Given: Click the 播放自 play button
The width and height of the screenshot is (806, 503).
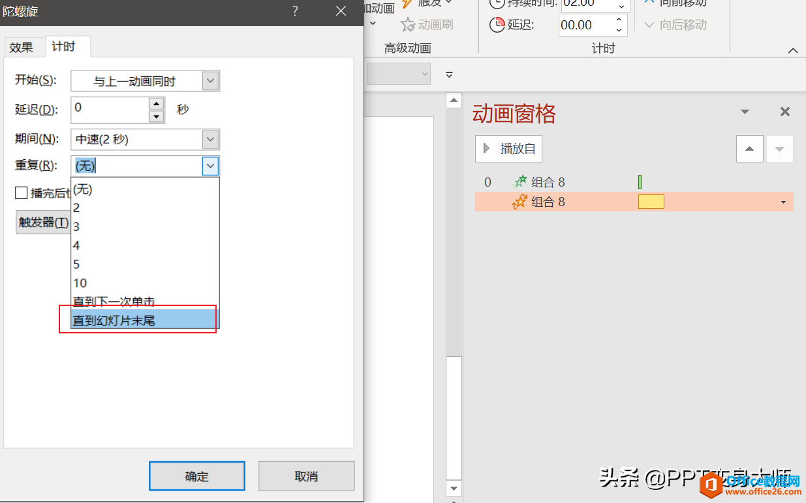Looking at the screenshot, I should tap(508, 149).
